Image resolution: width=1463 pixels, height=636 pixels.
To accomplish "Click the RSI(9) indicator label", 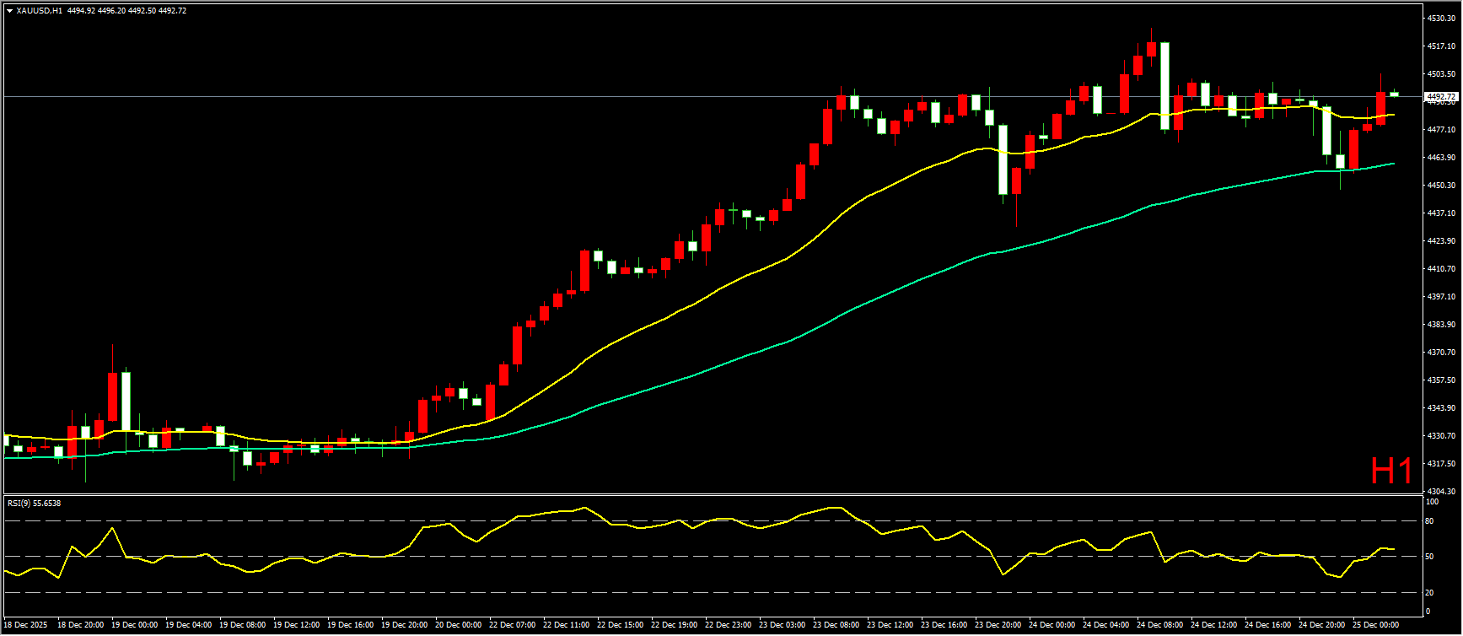I will point(34,504).
